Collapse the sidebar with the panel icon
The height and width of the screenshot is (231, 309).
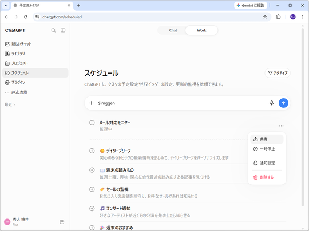(63, 30)
